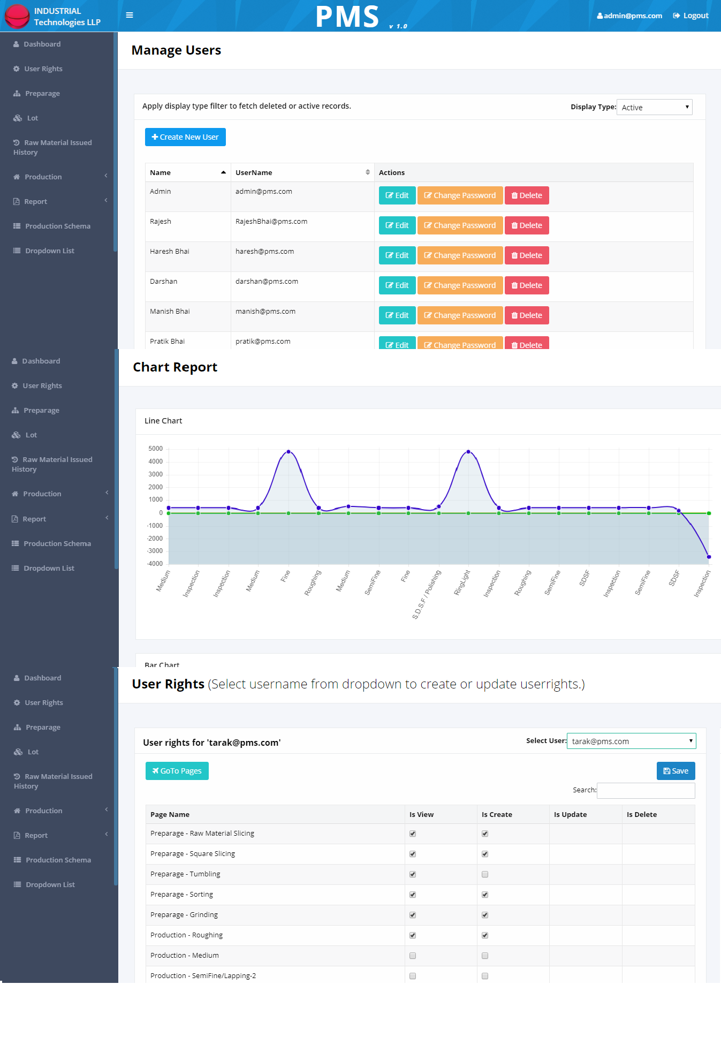Click Change Password for Darshan
721x1060 pixels.
(x=460, y=285)
